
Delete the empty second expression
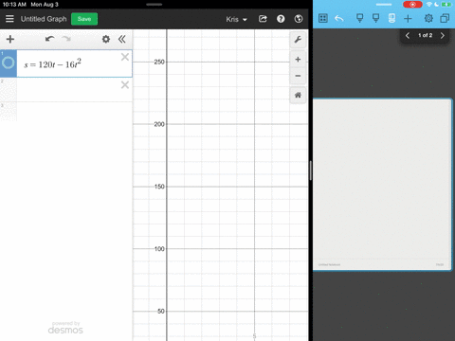(125, 84)
